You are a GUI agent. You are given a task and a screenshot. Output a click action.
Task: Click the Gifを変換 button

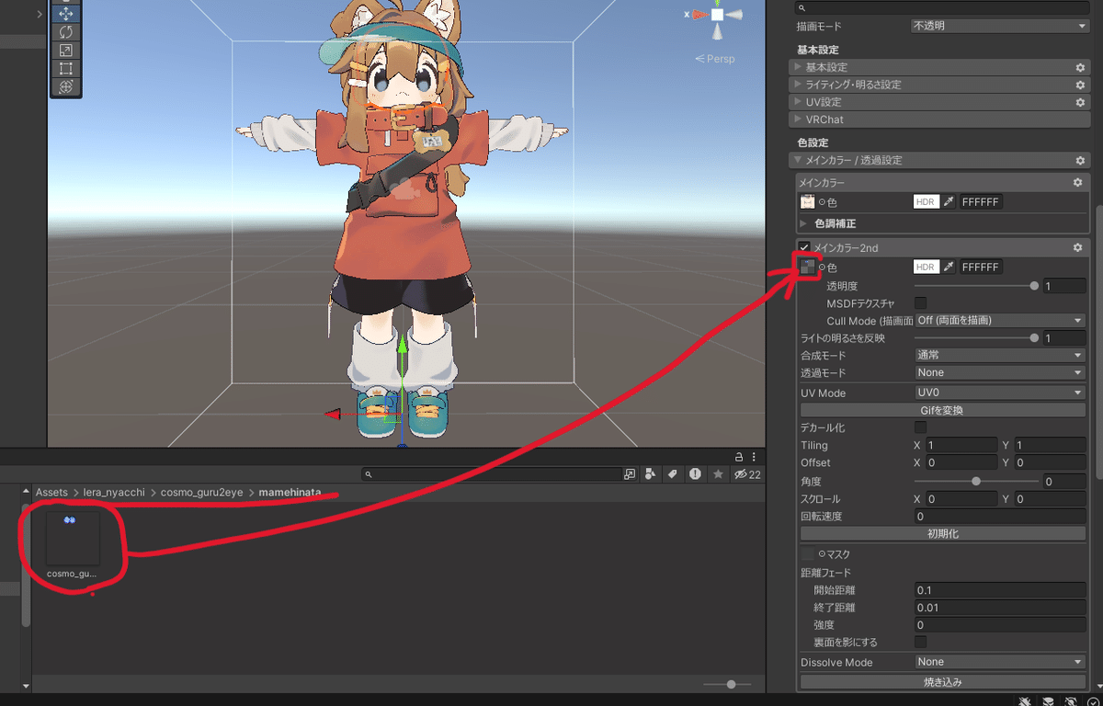click(943, 410)
